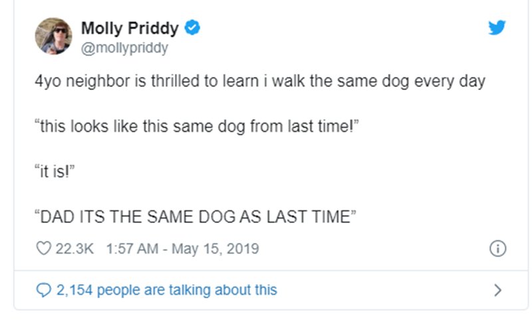
Task: Click the blue verified badge
Action: [x=192, y=27]
